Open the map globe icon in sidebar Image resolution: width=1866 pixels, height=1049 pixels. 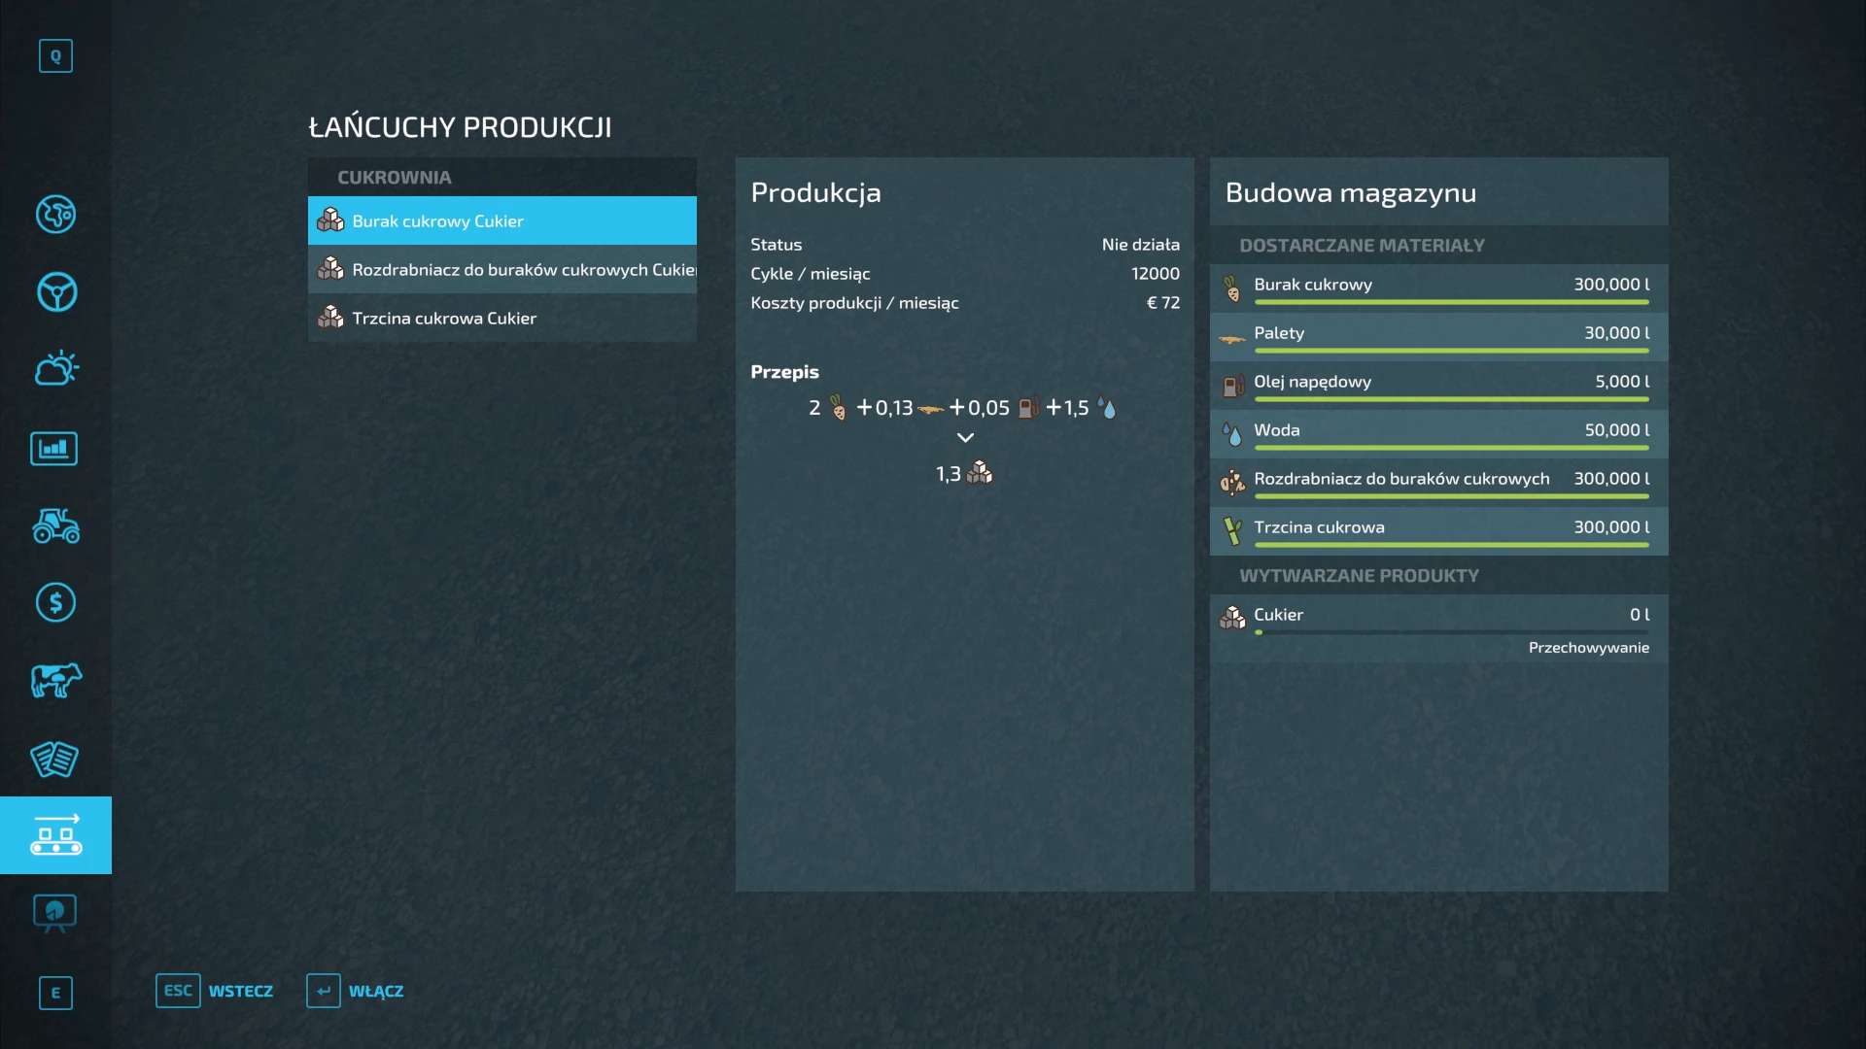click(55, 215)
